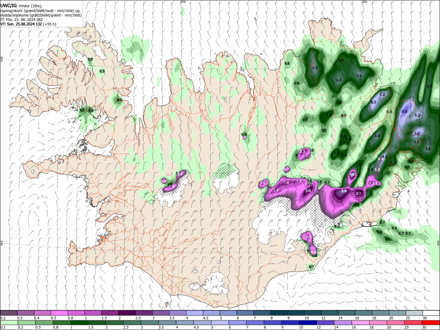Click the 3.8 snow value on the map

click(343, 191)
